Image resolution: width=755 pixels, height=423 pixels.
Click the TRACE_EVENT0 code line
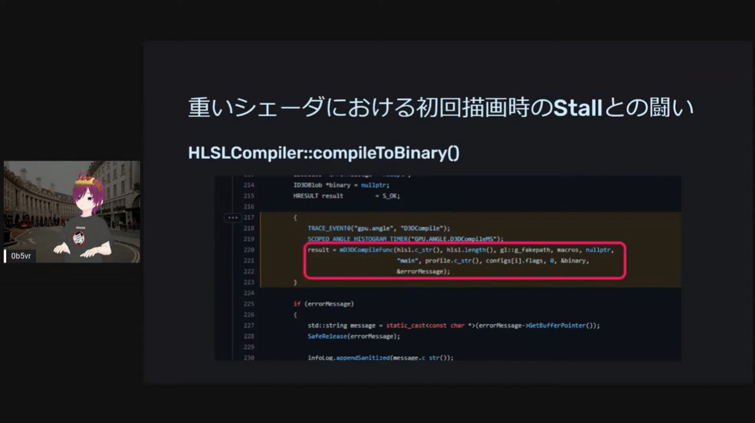[x=379, y=229]
